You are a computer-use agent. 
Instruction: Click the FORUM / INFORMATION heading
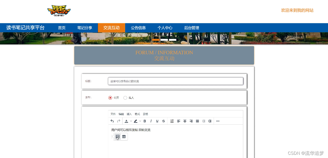[x=164, y=52]
